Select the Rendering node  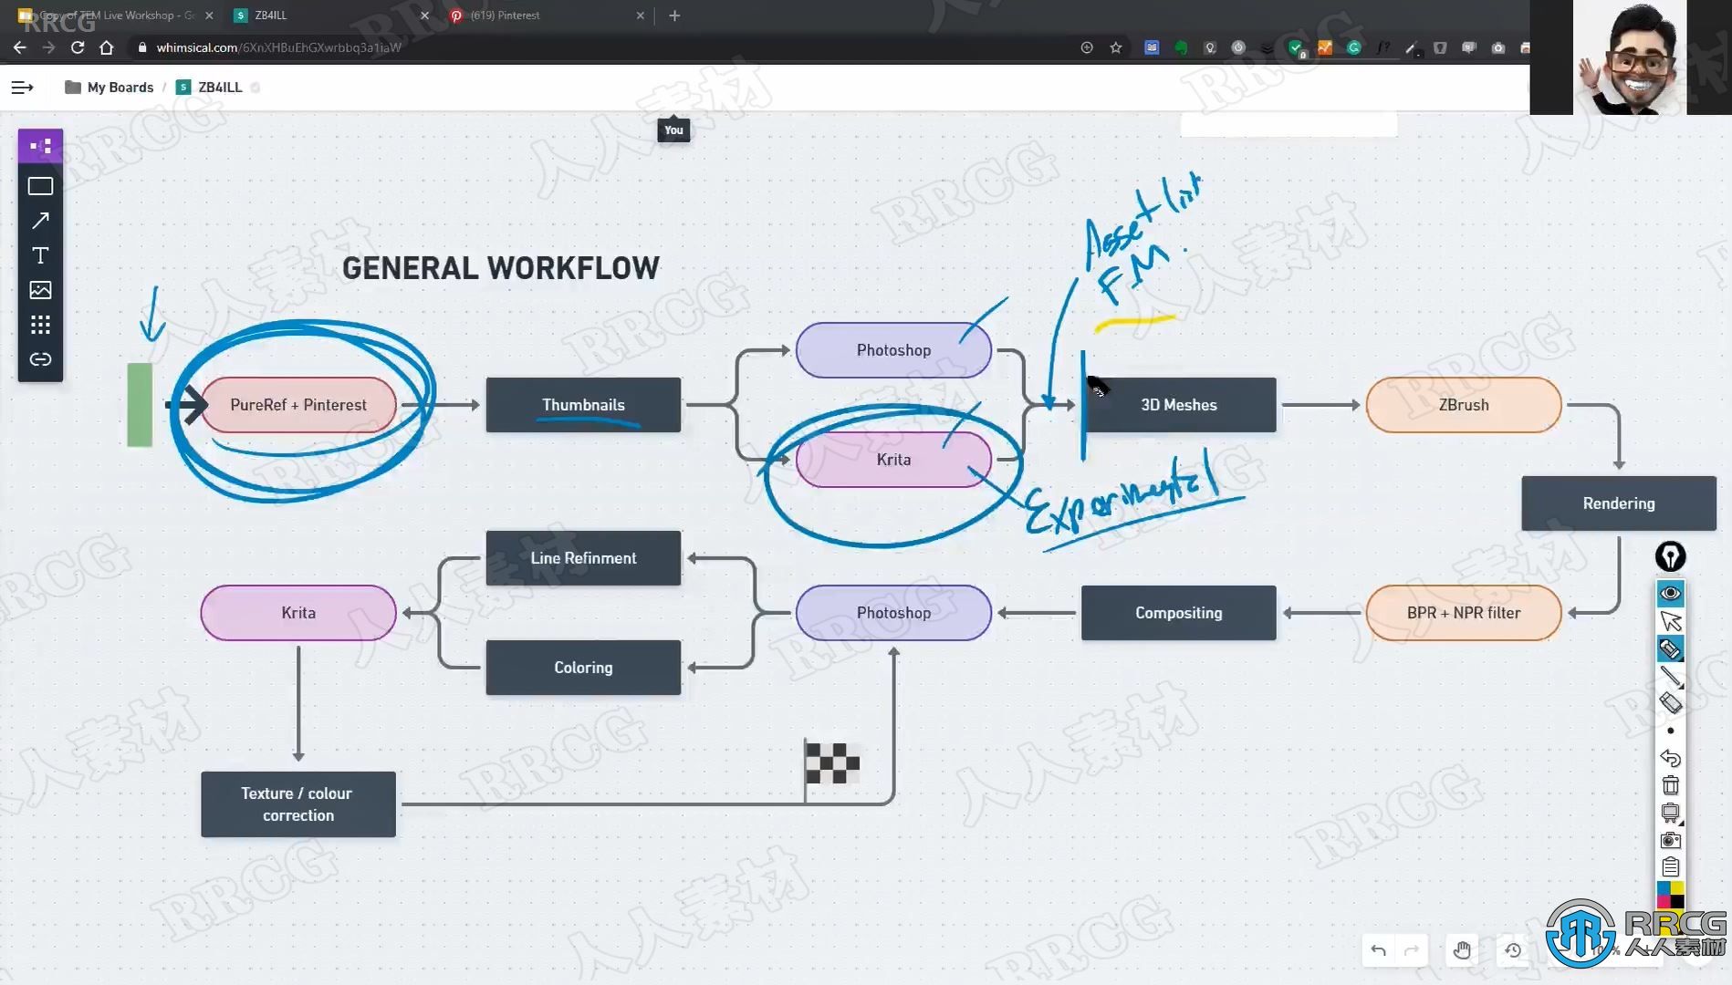point(1619,503)
